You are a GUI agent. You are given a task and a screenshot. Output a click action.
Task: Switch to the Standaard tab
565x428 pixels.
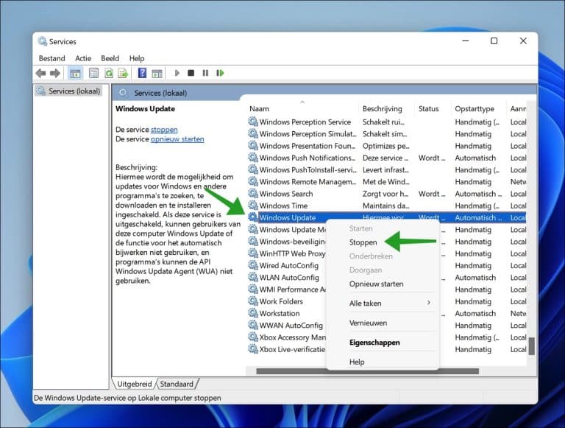click(177, 384)
